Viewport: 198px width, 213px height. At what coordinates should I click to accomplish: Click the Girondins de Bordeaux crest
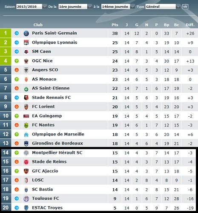point(26,144)
